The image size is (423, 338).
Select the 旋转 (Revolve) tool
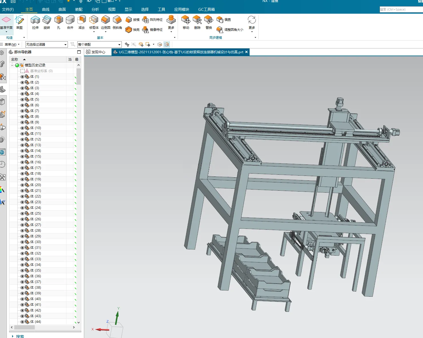(x=47, y=22)
